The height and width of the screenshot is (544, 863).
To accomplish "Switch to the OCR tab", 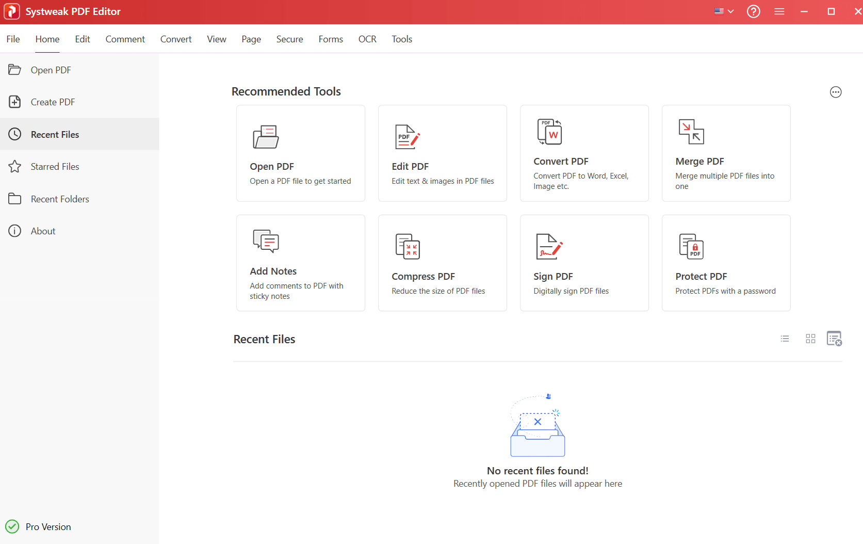I will [x=367, y=39].
